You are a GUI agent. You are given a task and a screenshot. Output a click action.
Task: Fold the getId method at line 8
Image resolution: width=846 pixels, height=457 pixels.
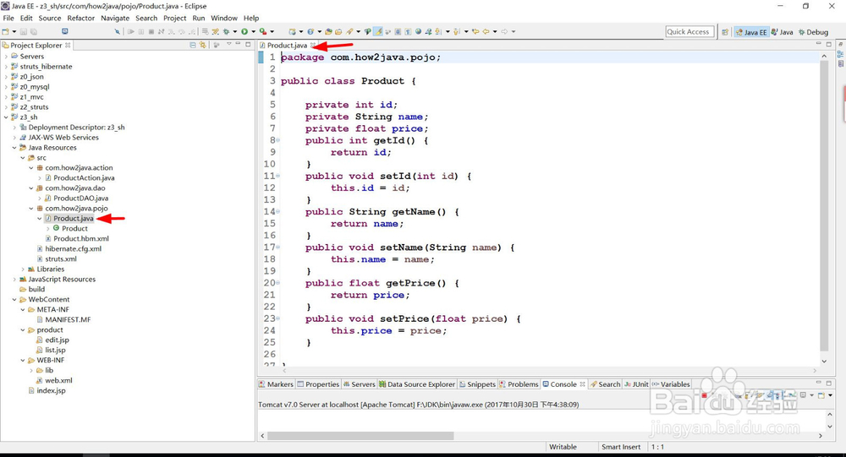278,140
